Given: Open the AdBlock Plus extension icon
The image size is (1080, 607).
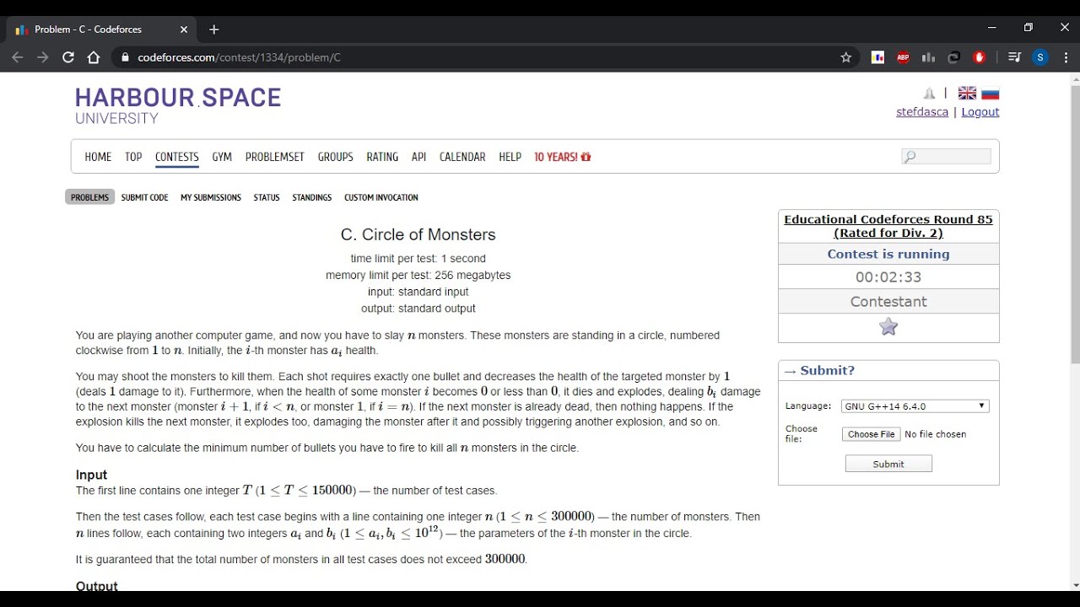Looking at the screenshot, I should point(903,57).
